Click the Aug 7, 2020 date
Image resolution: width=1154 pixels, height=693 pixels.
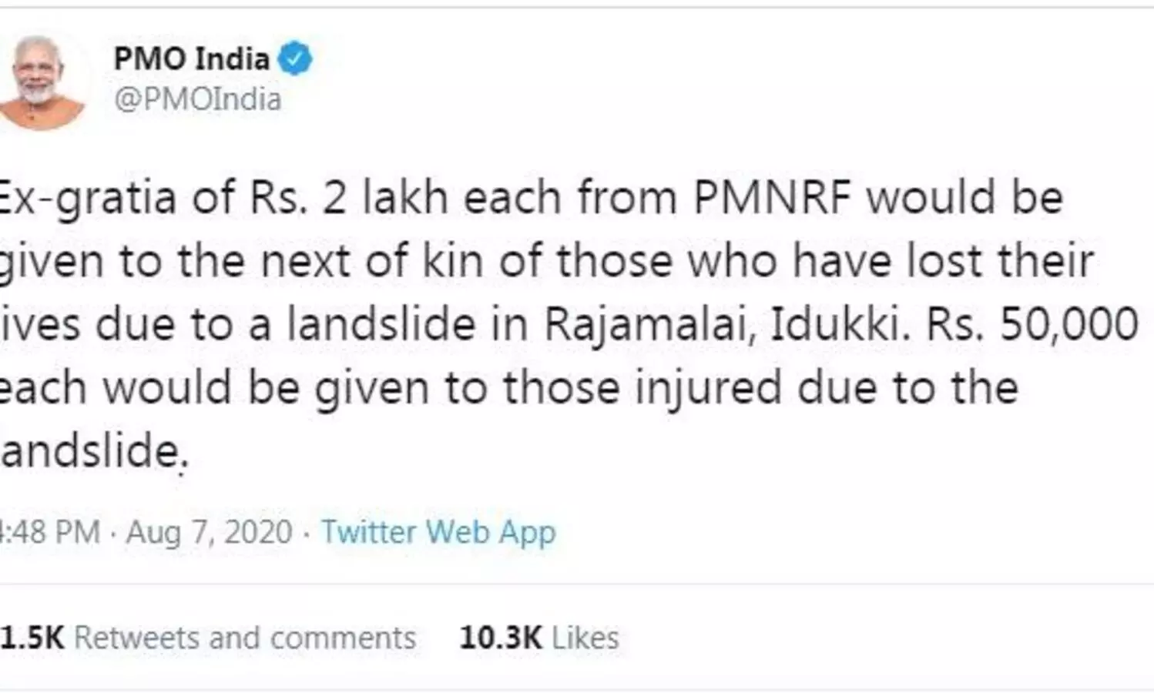(209, 532)
